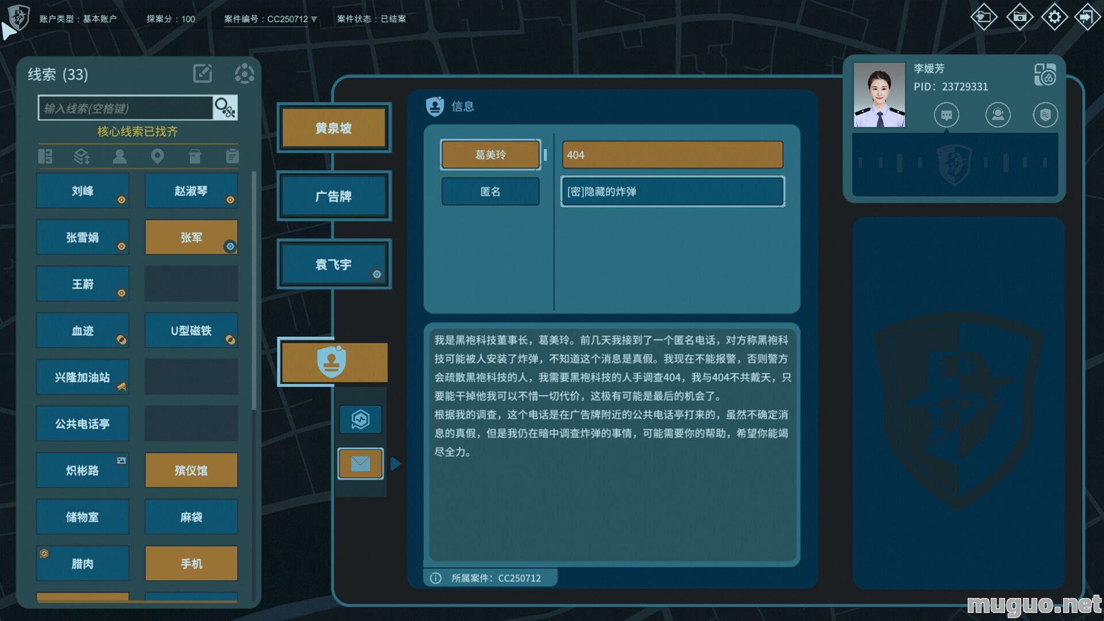1104x621 pixels.
Task: Select the 黄泉坡 location button
Action: coord(333,128)
